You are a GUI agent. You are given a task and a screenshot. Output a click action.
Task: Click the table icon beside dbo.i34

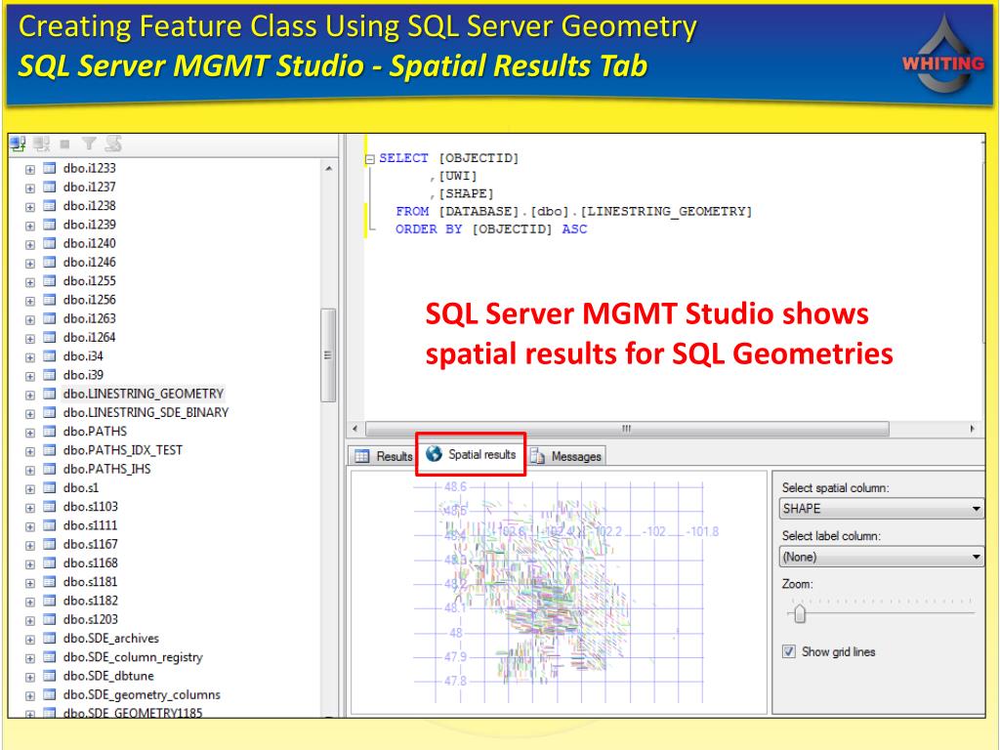tap(49, 356)
